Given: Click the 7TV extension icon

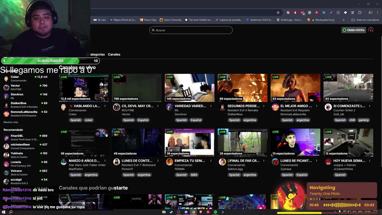Looking at the screenshot, I should [324, 13].
